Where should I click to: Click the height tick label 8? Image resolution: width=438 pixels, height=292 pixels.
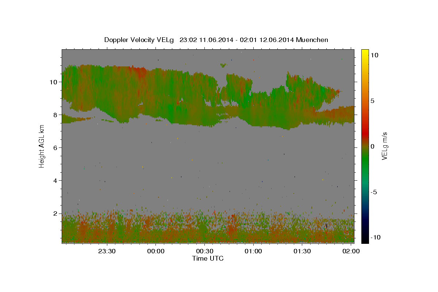tap(55, 115)
